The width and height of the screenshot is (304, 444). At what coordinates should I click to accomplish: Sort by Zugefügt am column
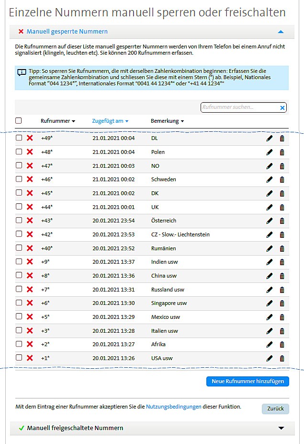pyautogui.click(x=110, y=121)
